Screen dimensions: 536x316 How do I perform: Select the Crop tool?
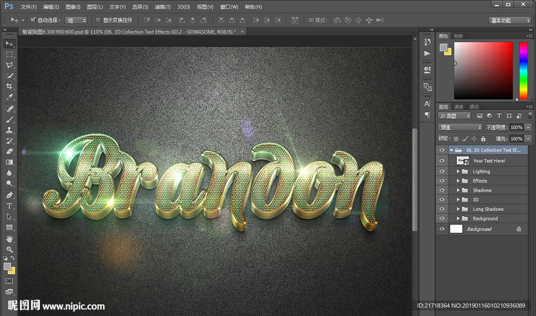click(9, 86)
